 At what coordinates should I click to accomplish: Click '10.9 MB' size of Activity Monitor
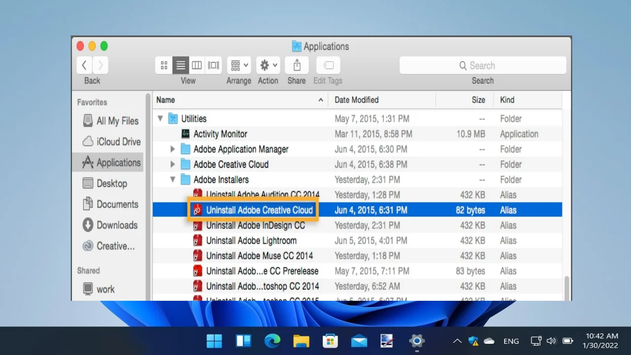(x=470, y=134)
